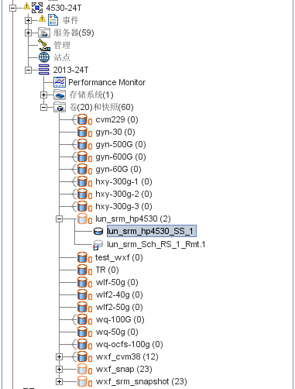Click the 事件 events list icon
This screenshot has width=295, height=389.
tap(53, 20)
